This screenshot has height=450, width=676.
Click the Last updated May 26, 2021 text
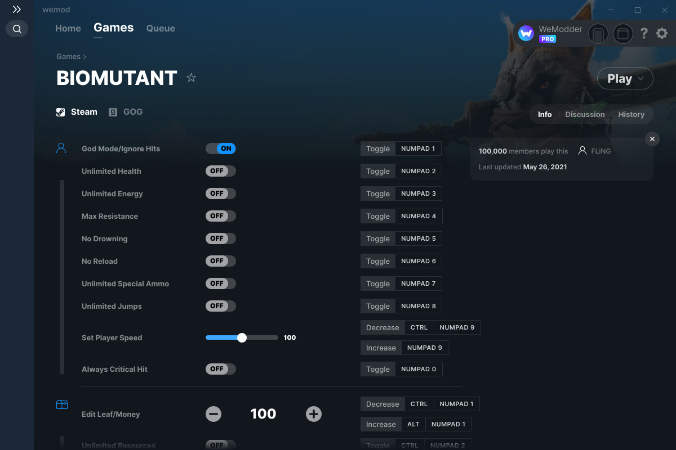pyautogui.click(x=523, y=167)
